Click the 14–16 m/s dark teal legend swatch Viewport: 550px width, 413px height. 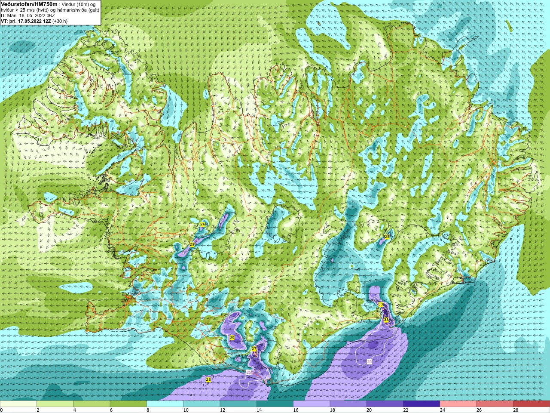coord(275,404)
